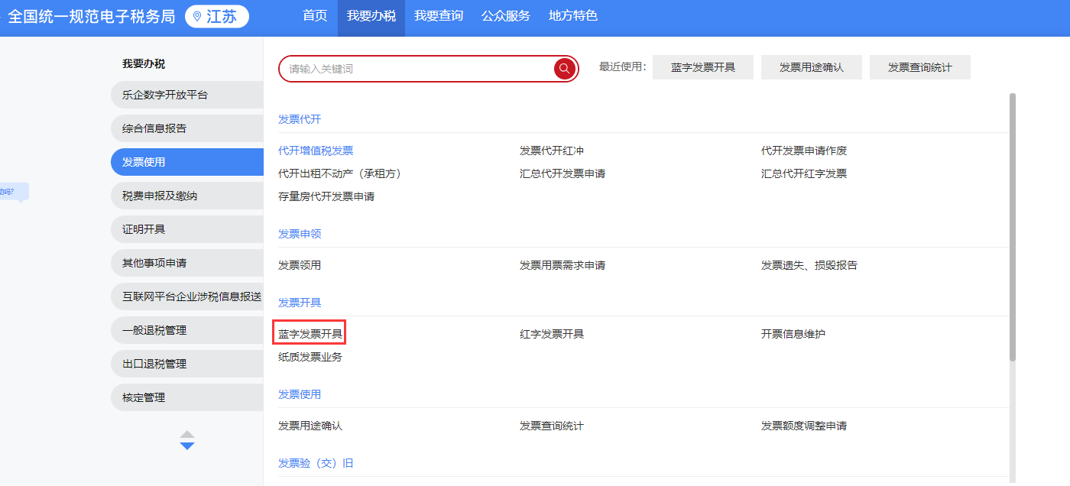The width and height of the screenshot is (1070, 486).
Task: Click the keyword search input field
Action: pyautogui.click(x=417, y=69)
